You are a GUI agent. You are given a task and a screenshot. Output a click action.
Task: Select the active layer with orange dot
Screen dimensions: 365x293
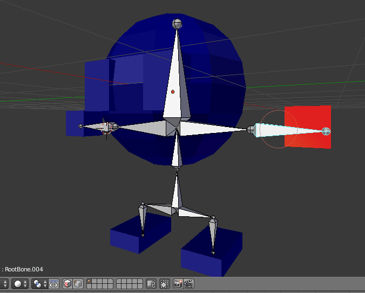click(89, 281)
